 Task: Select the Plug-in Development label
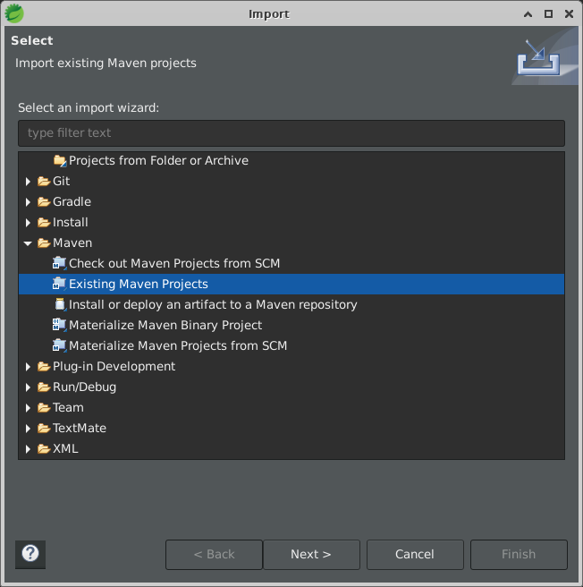(114, 367)
